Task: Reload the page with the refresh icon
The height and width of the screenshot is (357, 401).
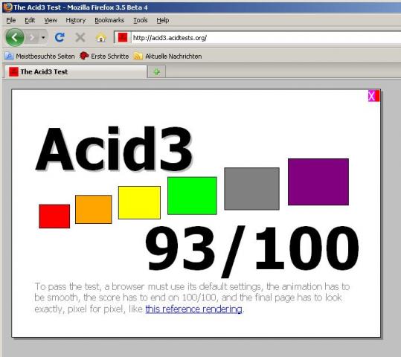Action: click(x=60, y=38)
